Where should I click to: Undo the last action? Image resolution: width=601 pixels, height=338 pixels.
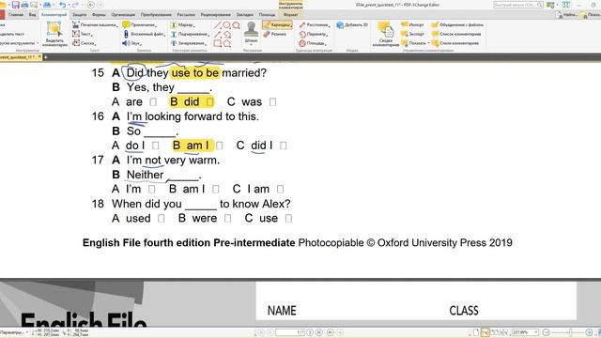coord(63,5)
